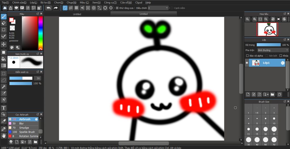Click Navigator canvas thumbnail
This screenshot has width=290, height=149.
click(267, 29)
